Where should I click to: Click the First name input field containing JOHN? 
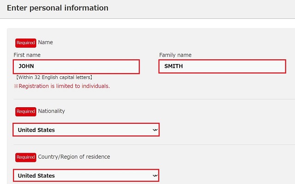tap(76, 67)
